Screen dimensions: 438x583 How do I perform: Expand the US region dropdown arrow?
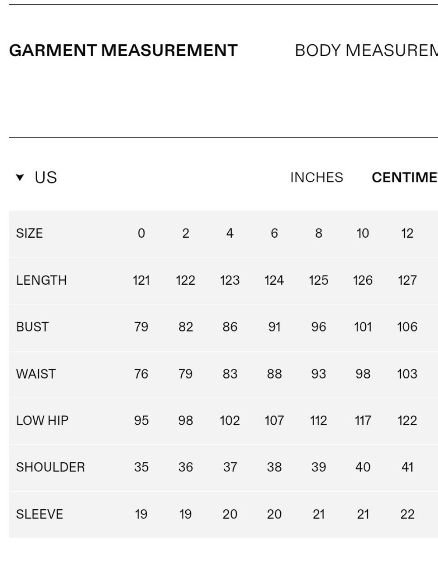[20, 177]
